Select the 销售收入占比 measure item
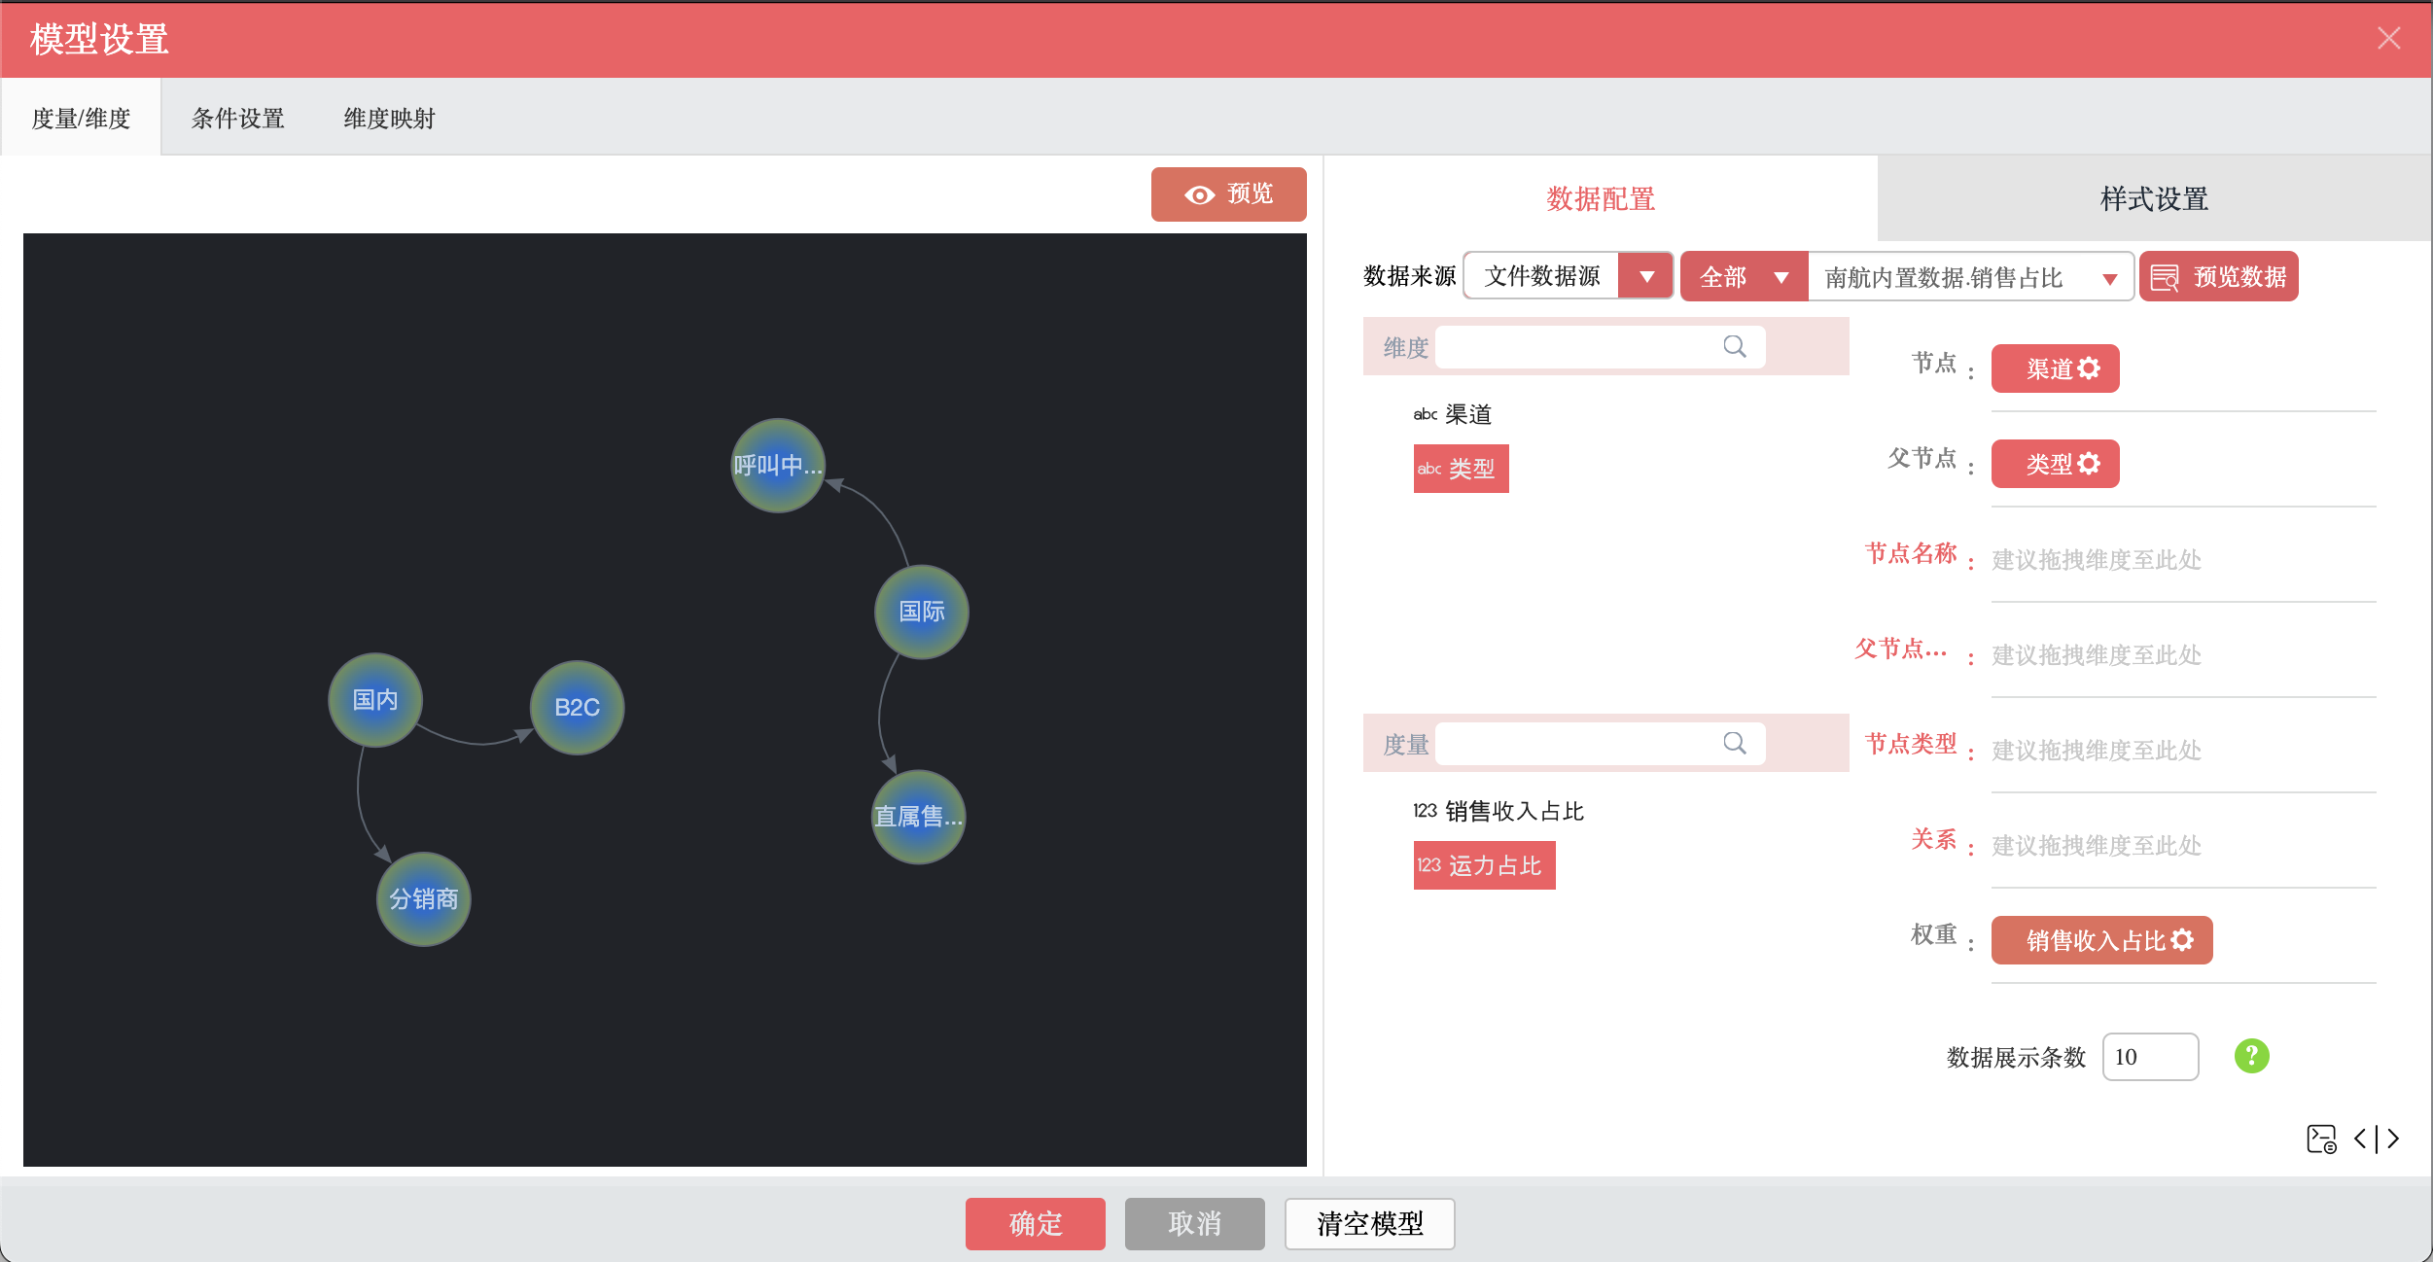 [1499, 811]
